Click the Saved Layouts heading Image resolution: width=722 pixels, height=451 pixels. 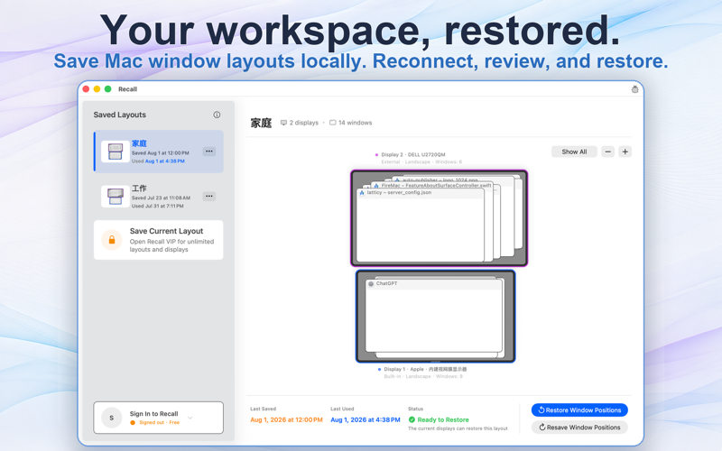[120, 115]
